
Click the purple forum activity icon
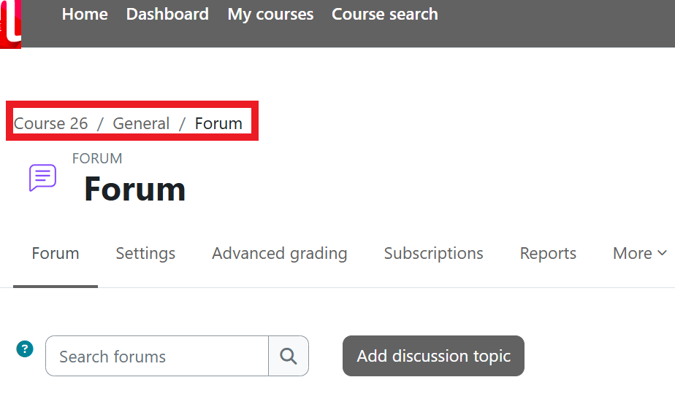click(x=42, y=178)
